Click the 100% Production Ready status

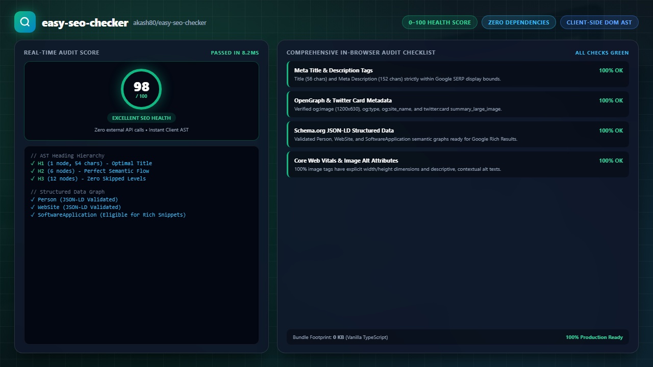[594, 337]
